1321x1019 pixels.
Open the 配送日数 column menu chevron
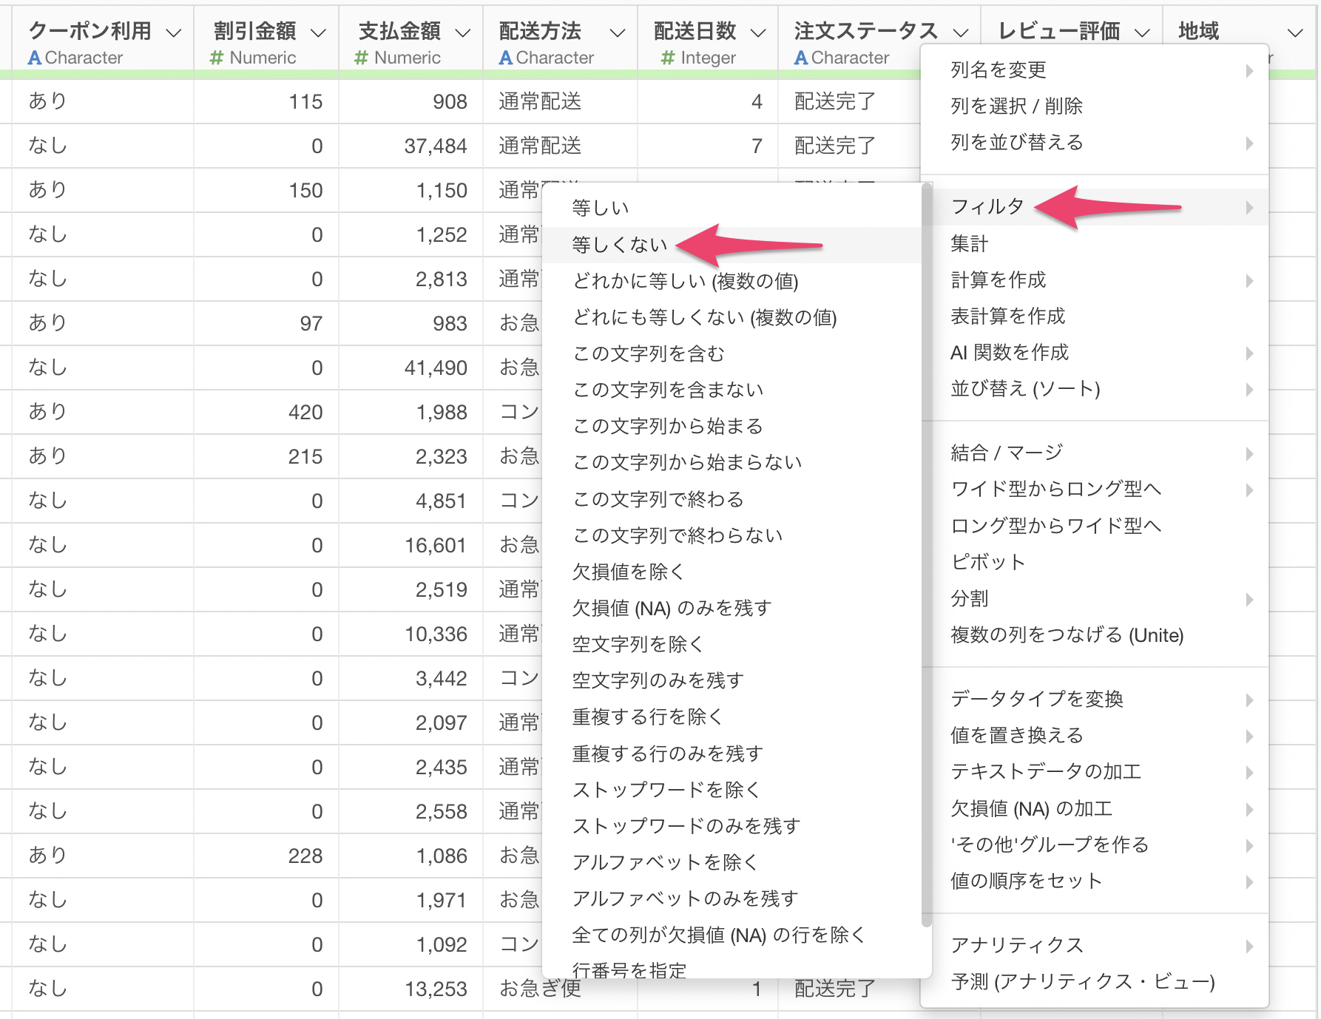(757, 33)
